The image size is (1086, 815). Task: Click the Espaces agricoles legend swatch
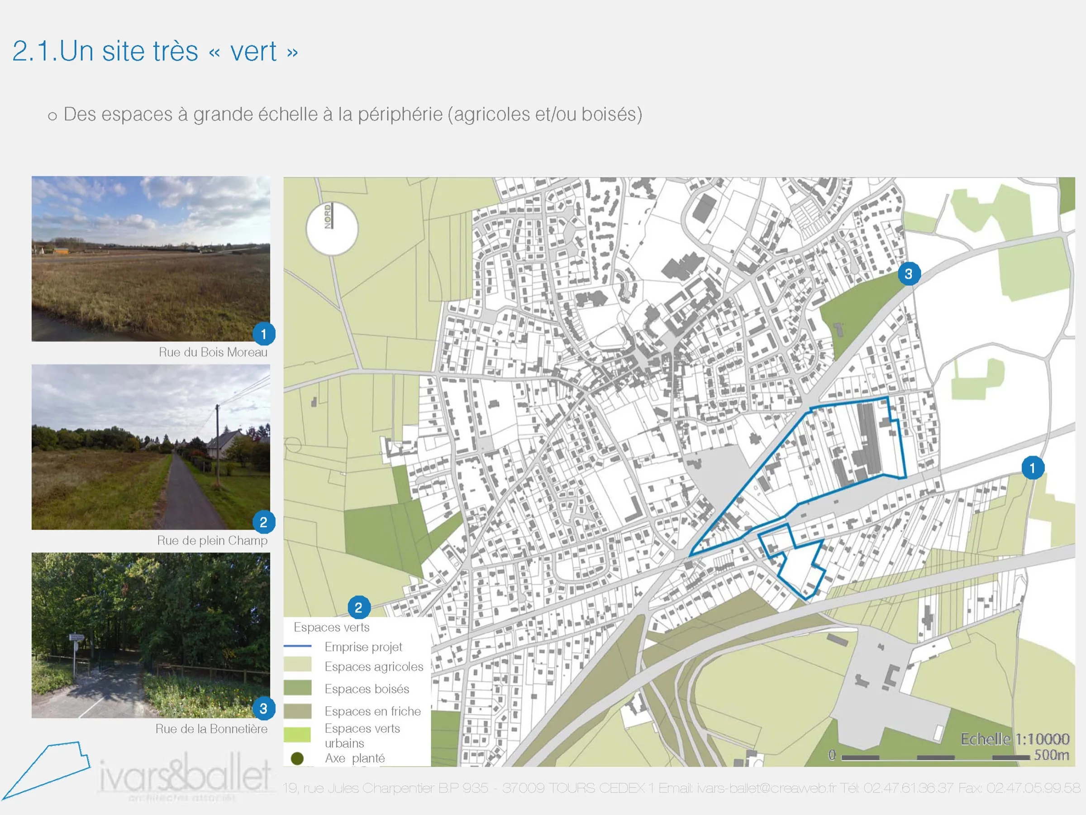[298, 665]
